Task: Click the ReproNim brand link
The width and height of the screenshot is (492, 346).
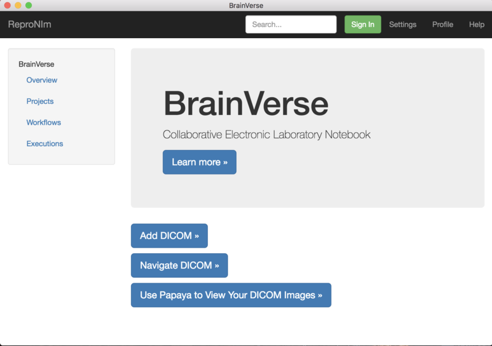Action: click(30, 25)
